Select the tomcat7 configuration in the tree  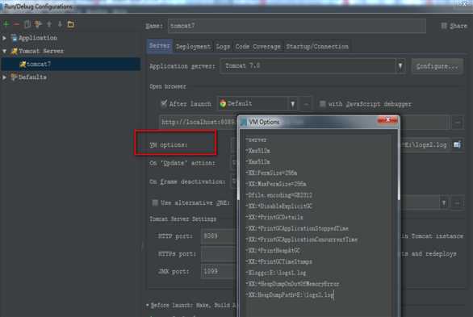tap(70, 65)
